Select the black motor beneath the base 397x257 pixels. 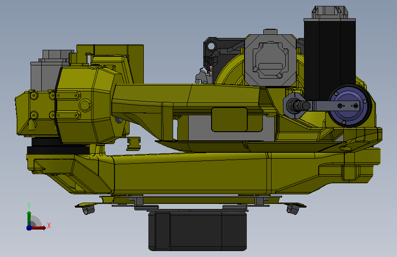197,230
